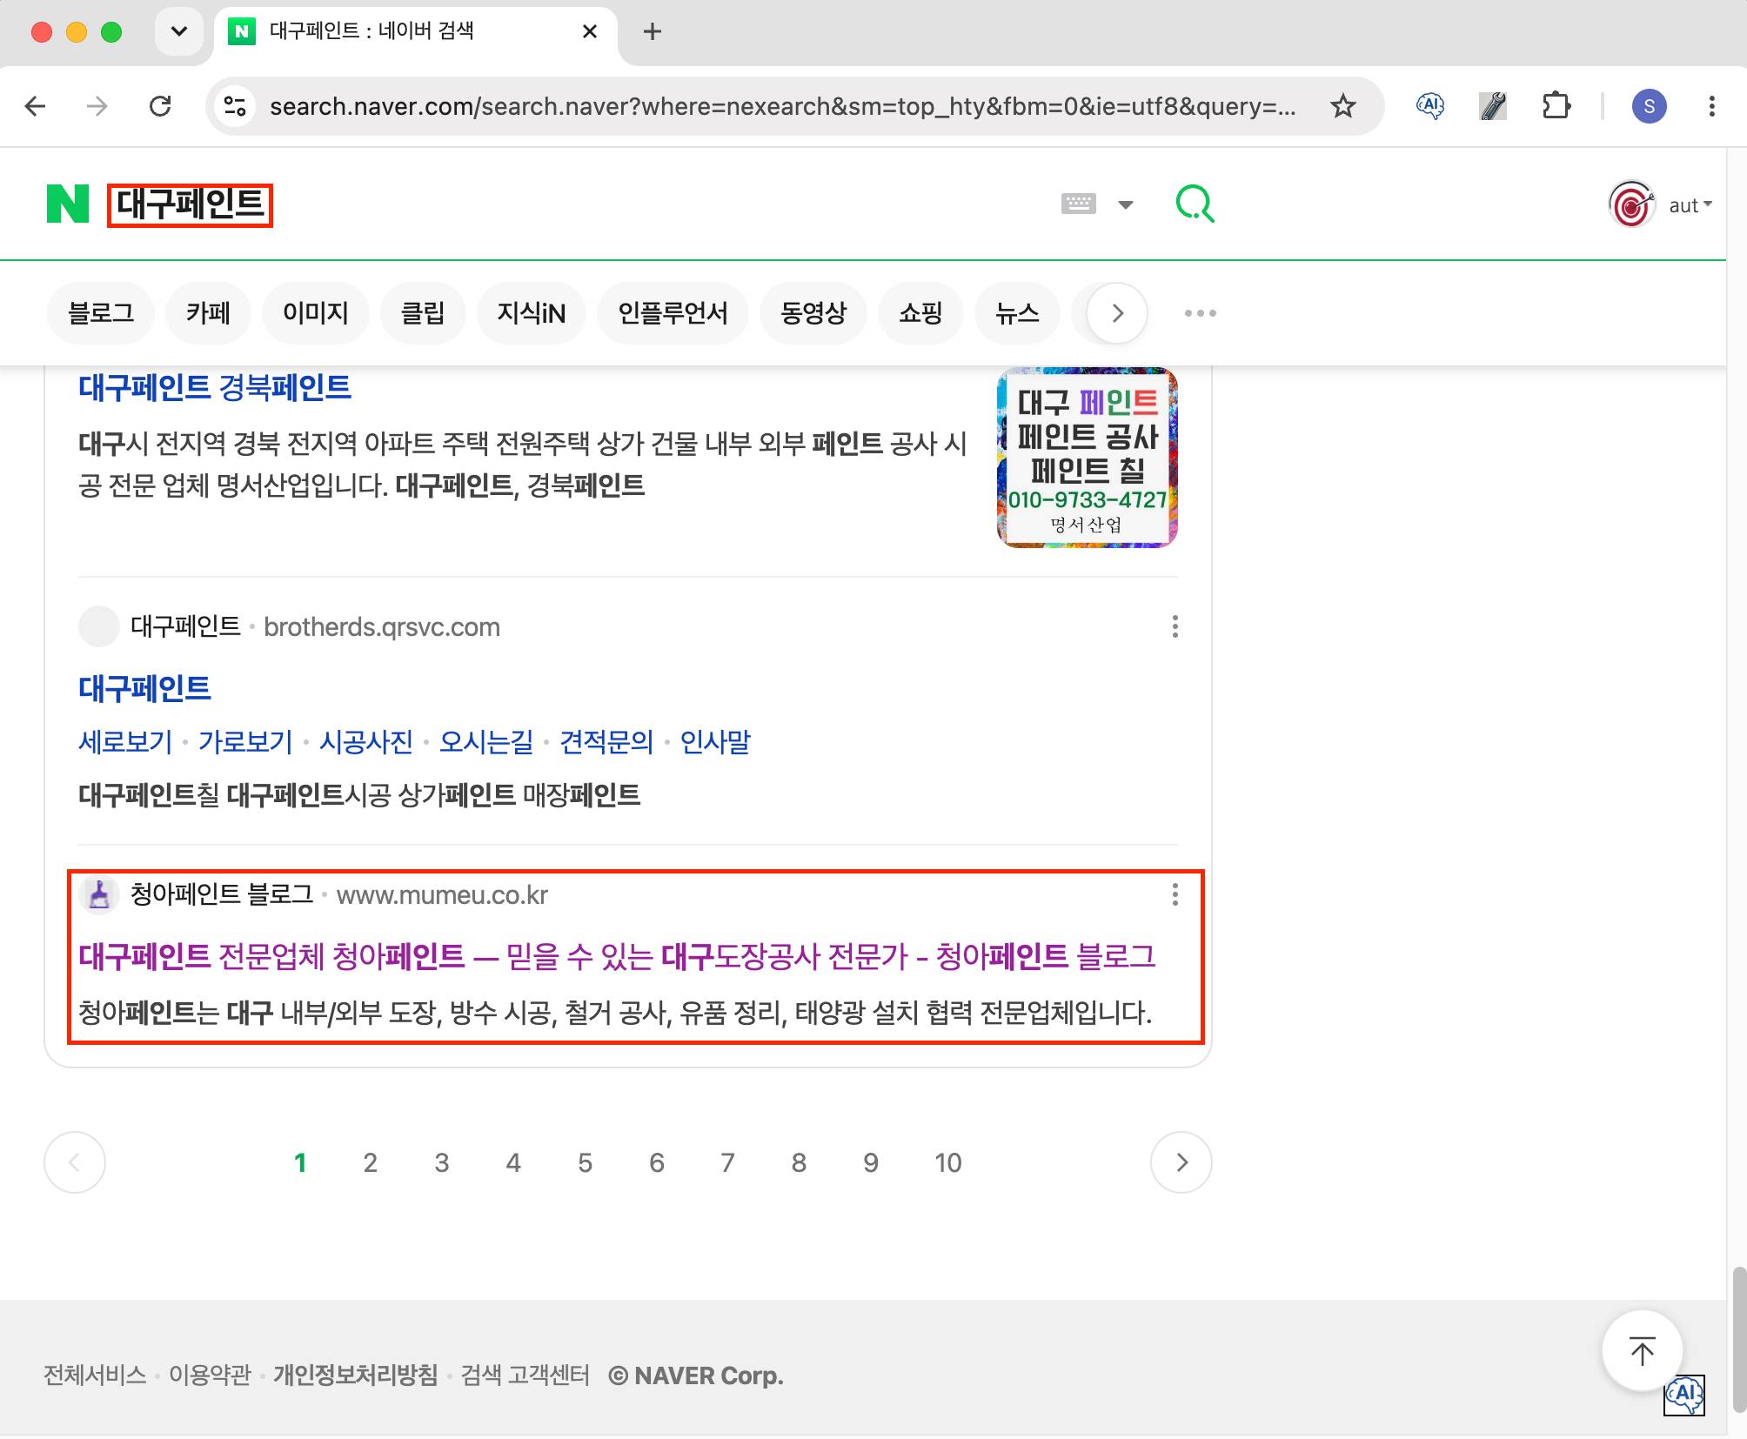The image size is (1747, 1439).
Task: Switch to the 인플루언서 tab
Action: [x=673, y=313]
